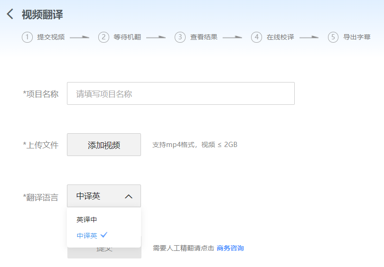This screenshot has height=267, width=384.
Task: Open the 商务咨询 link
Action: point(230,248)
